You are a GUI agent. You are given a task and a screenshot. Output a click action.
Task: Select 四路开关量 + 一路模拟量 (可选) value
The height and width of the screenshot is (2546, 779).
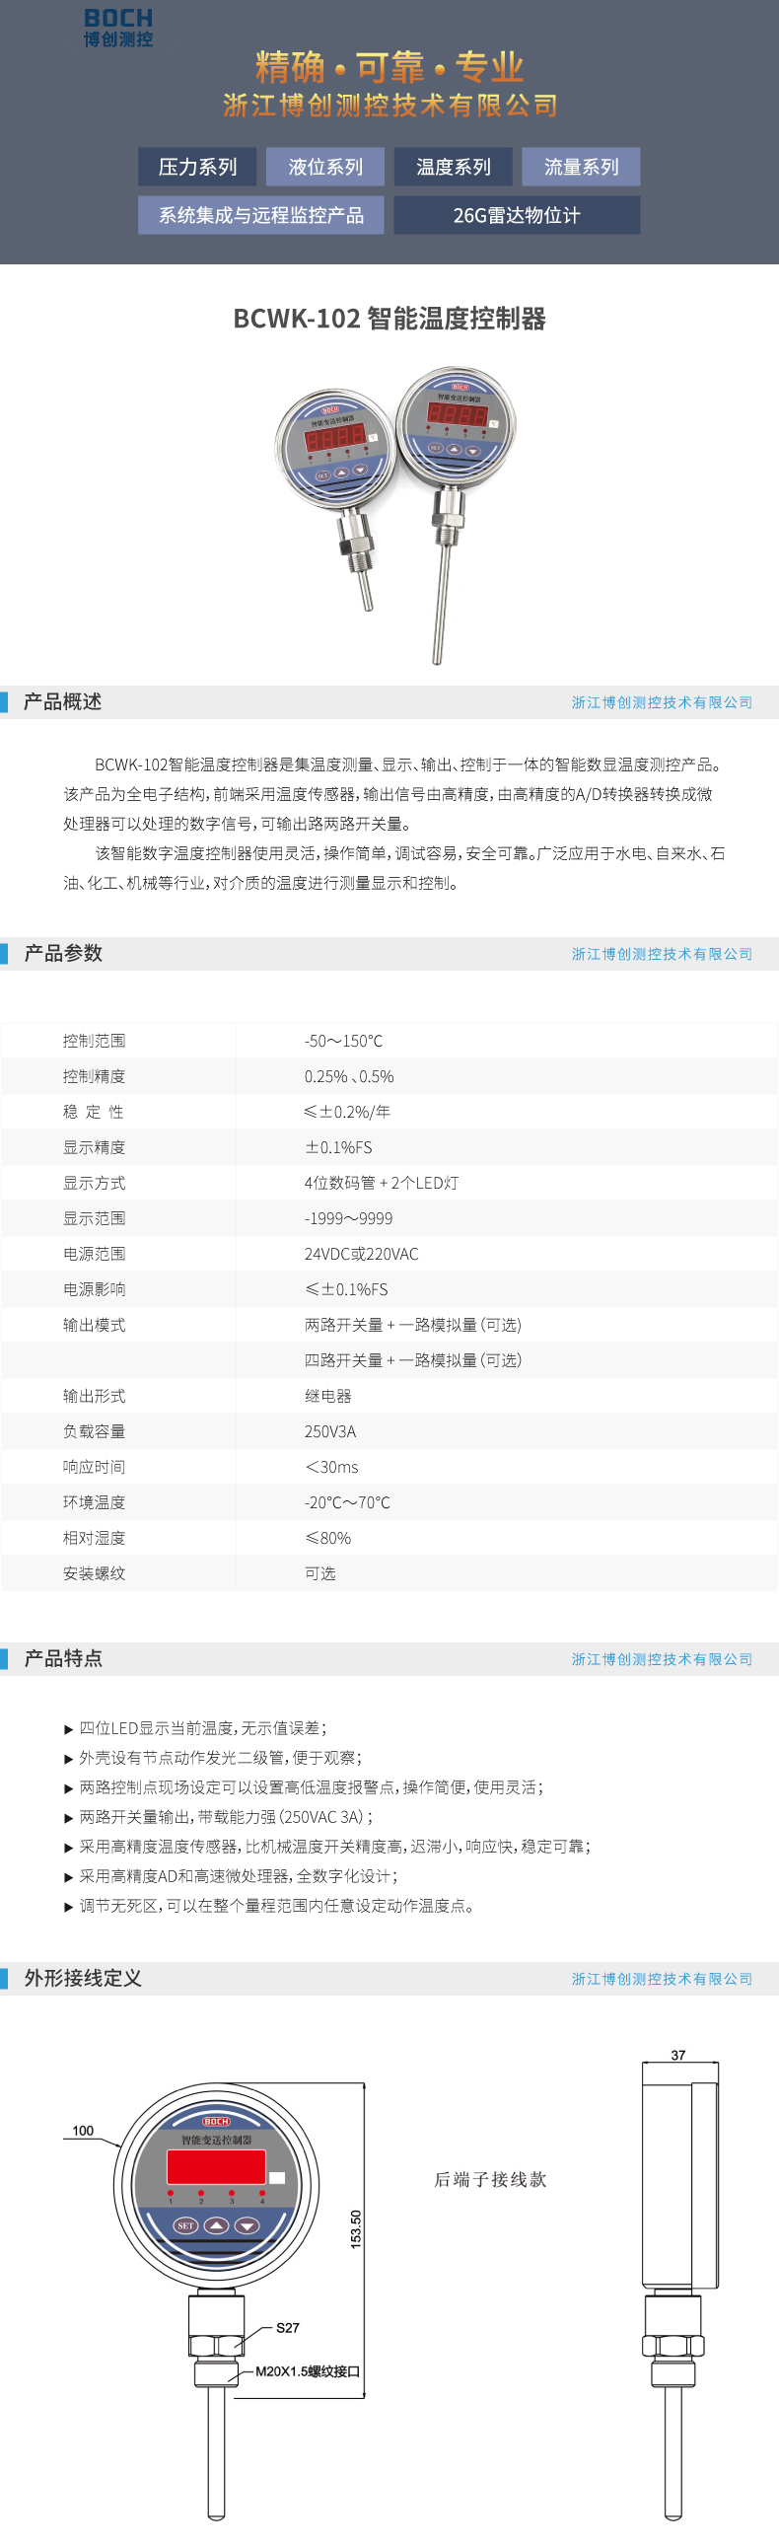(412, 1361)
